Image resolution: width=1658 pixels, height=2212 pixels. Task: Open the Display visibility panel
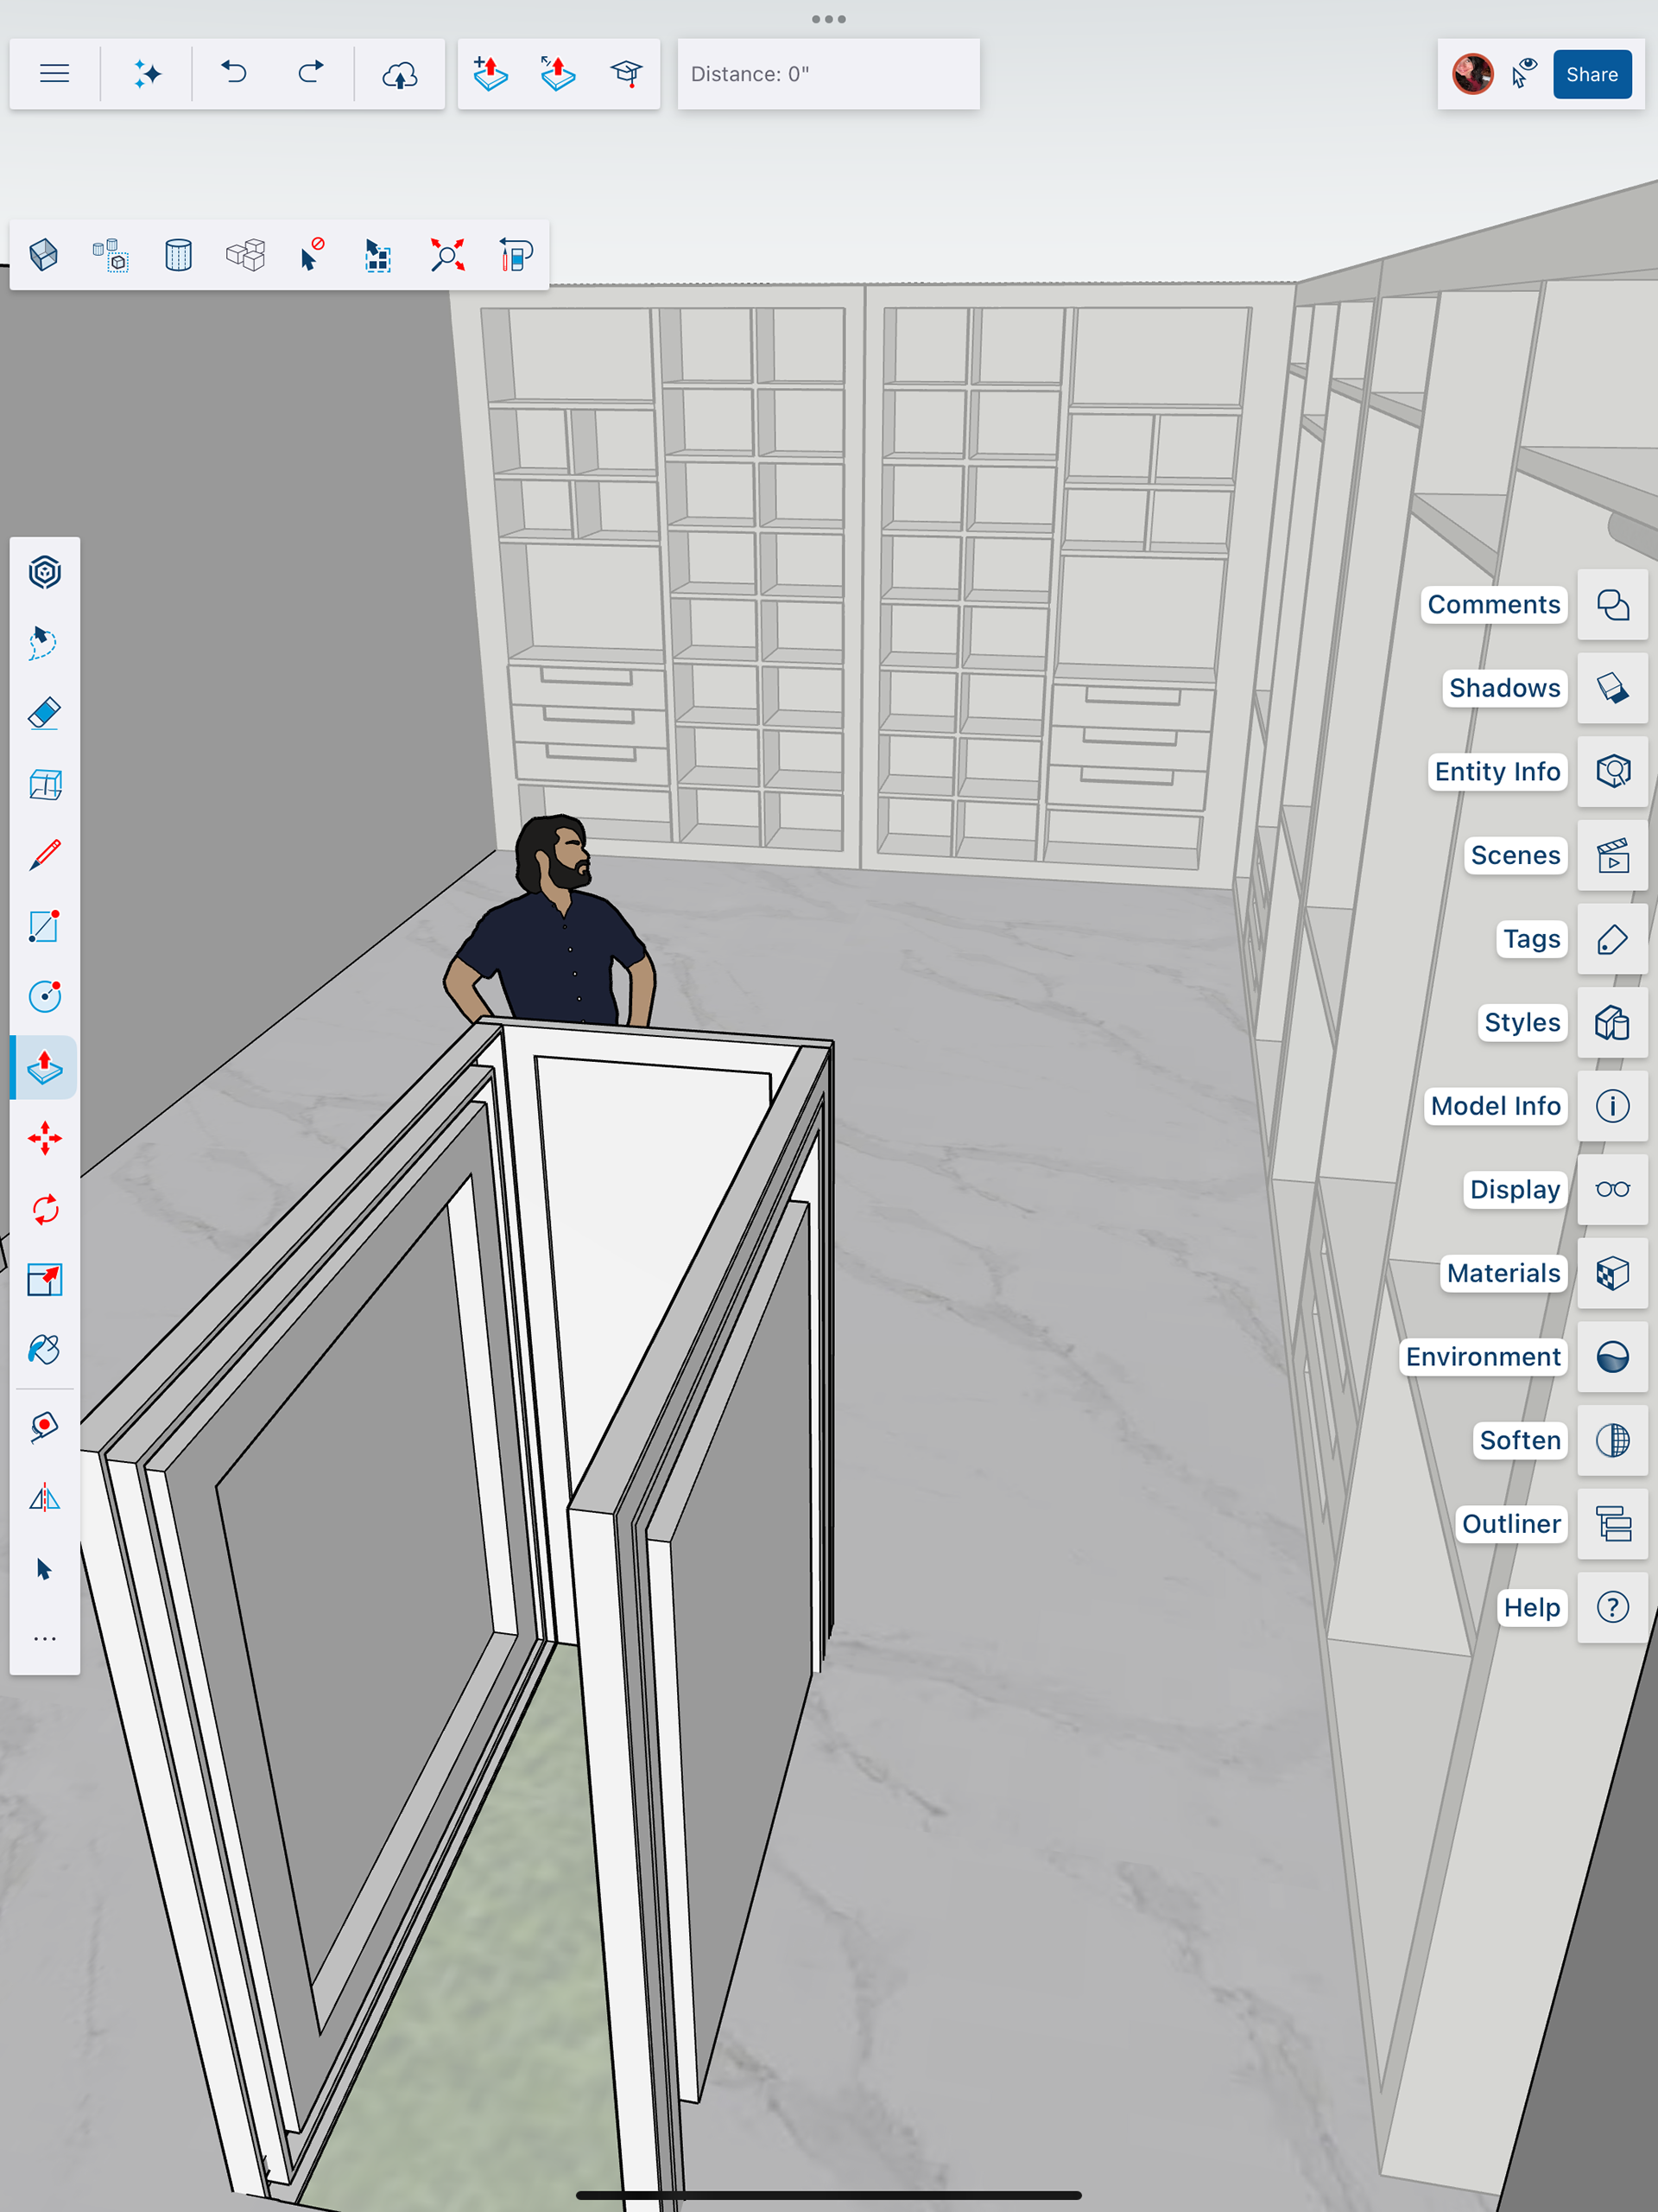click(1612, 1189)
